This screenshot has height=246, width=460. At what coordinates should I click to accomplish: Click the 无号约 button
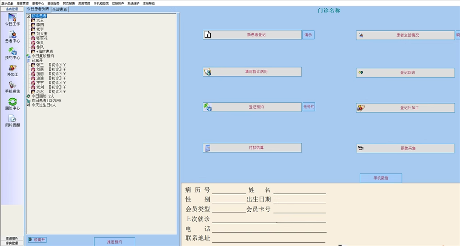[x=309, y=107]
